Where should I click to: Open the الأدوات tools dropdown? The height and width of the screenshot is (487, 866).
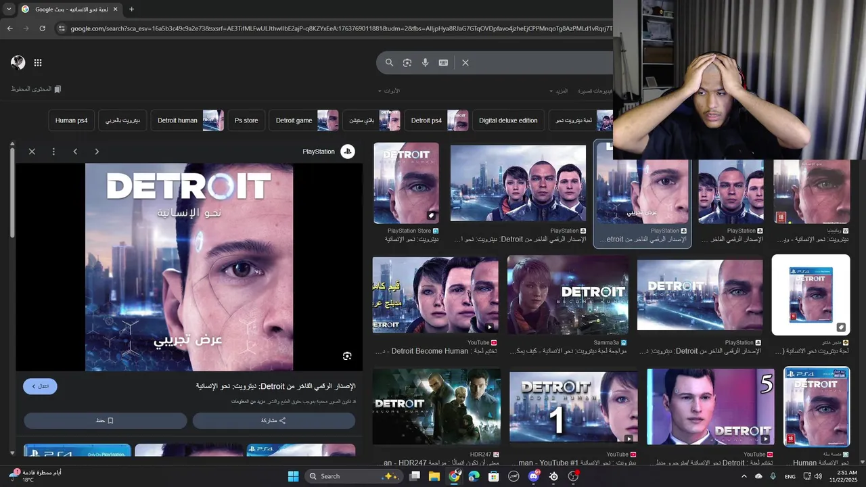[388, 91]
